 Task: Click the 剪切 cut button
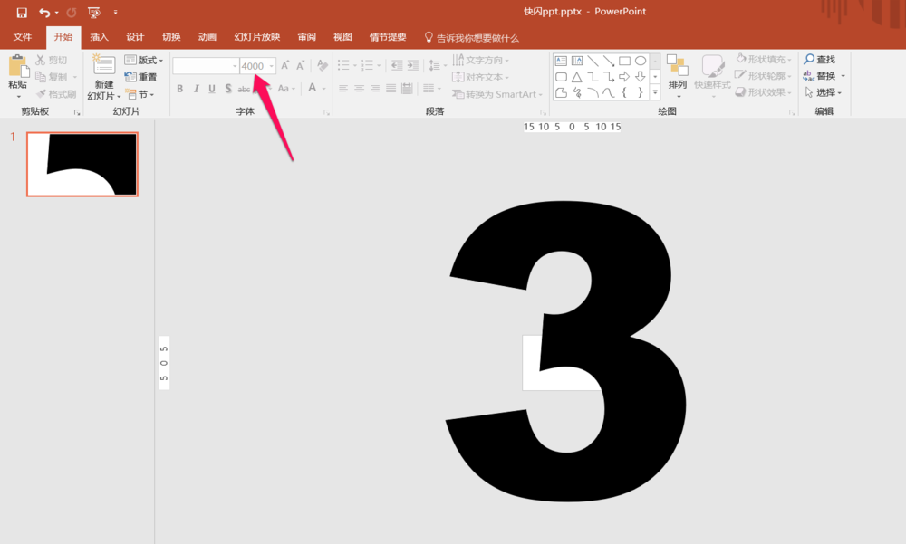52,60
